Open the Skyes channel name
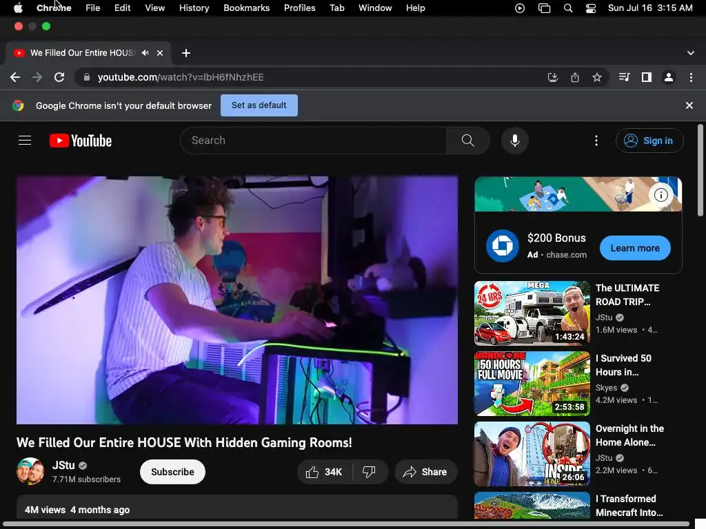The image size is (706, 529). [x=606, y=388]
